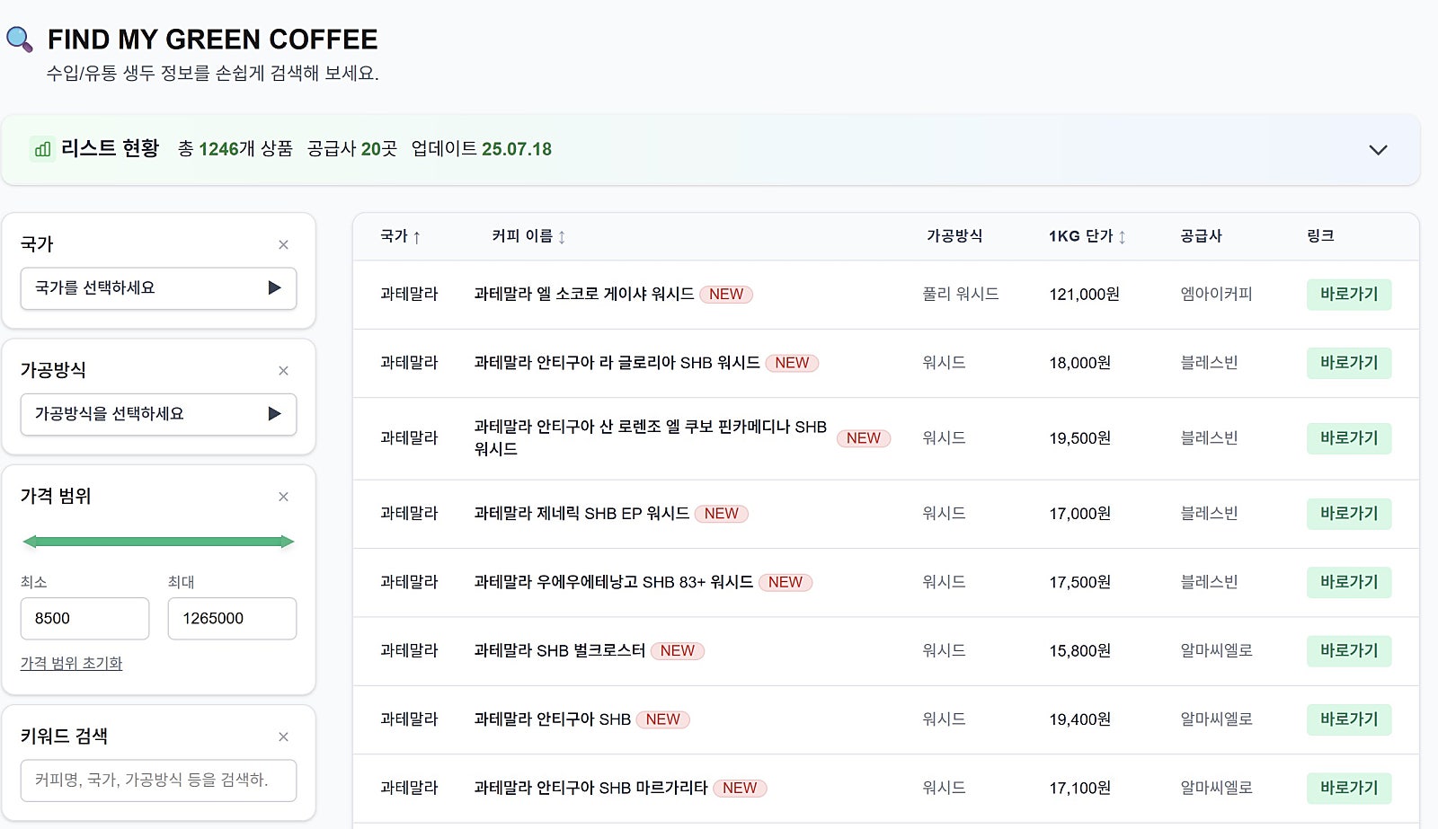Expand the list status panel chevron
Viewport: 1438px width, 829px height.
(x=1378, y=150)
